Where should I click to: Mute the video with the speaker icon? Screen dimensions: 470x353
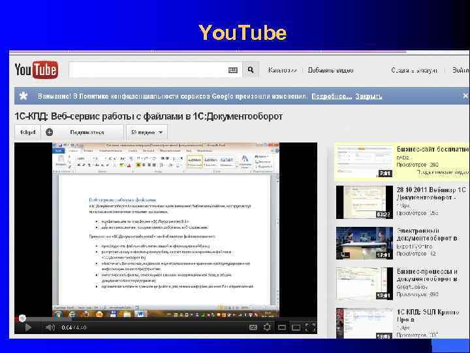tap(50, 328)
